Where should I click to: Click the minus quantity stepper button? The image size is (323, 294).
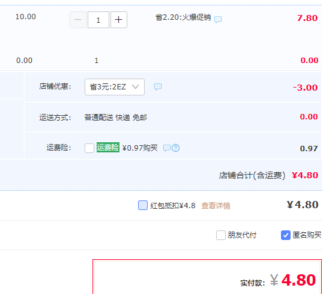[x=78, y=20]
